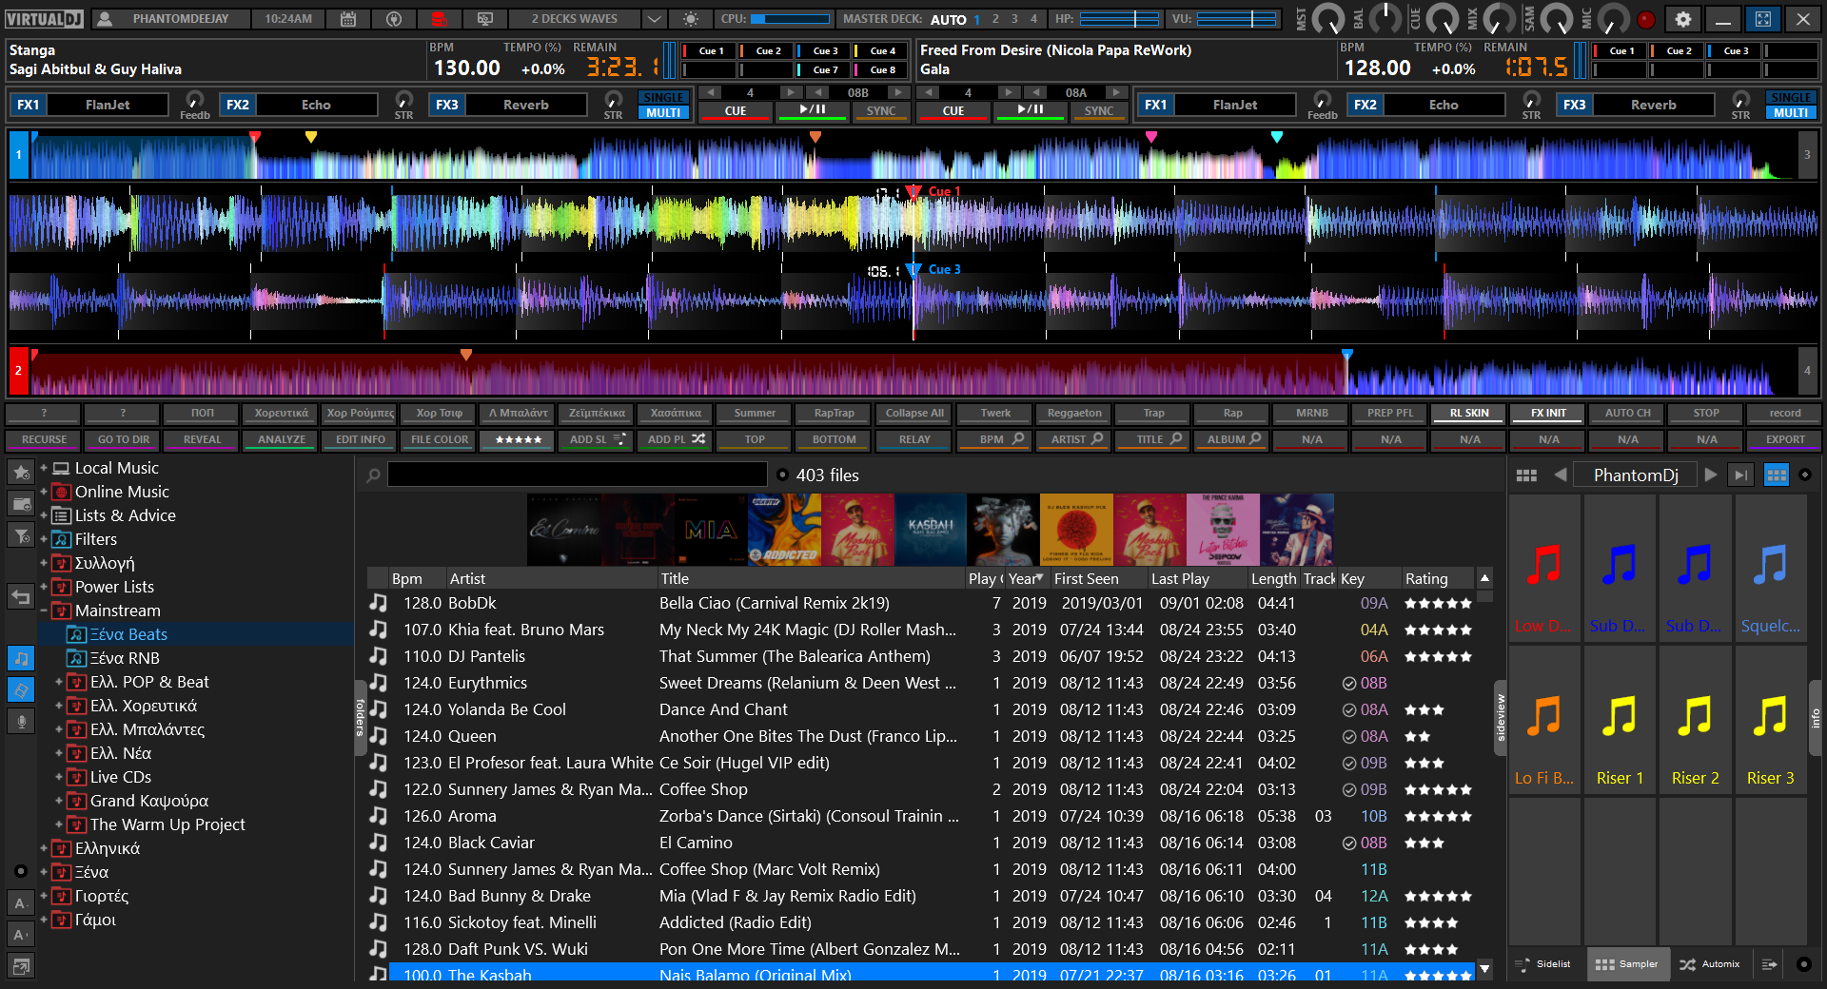Click the monitor display icon in top bar
1827x989 pixels.
pyautogui.click(x=485, y=19)
